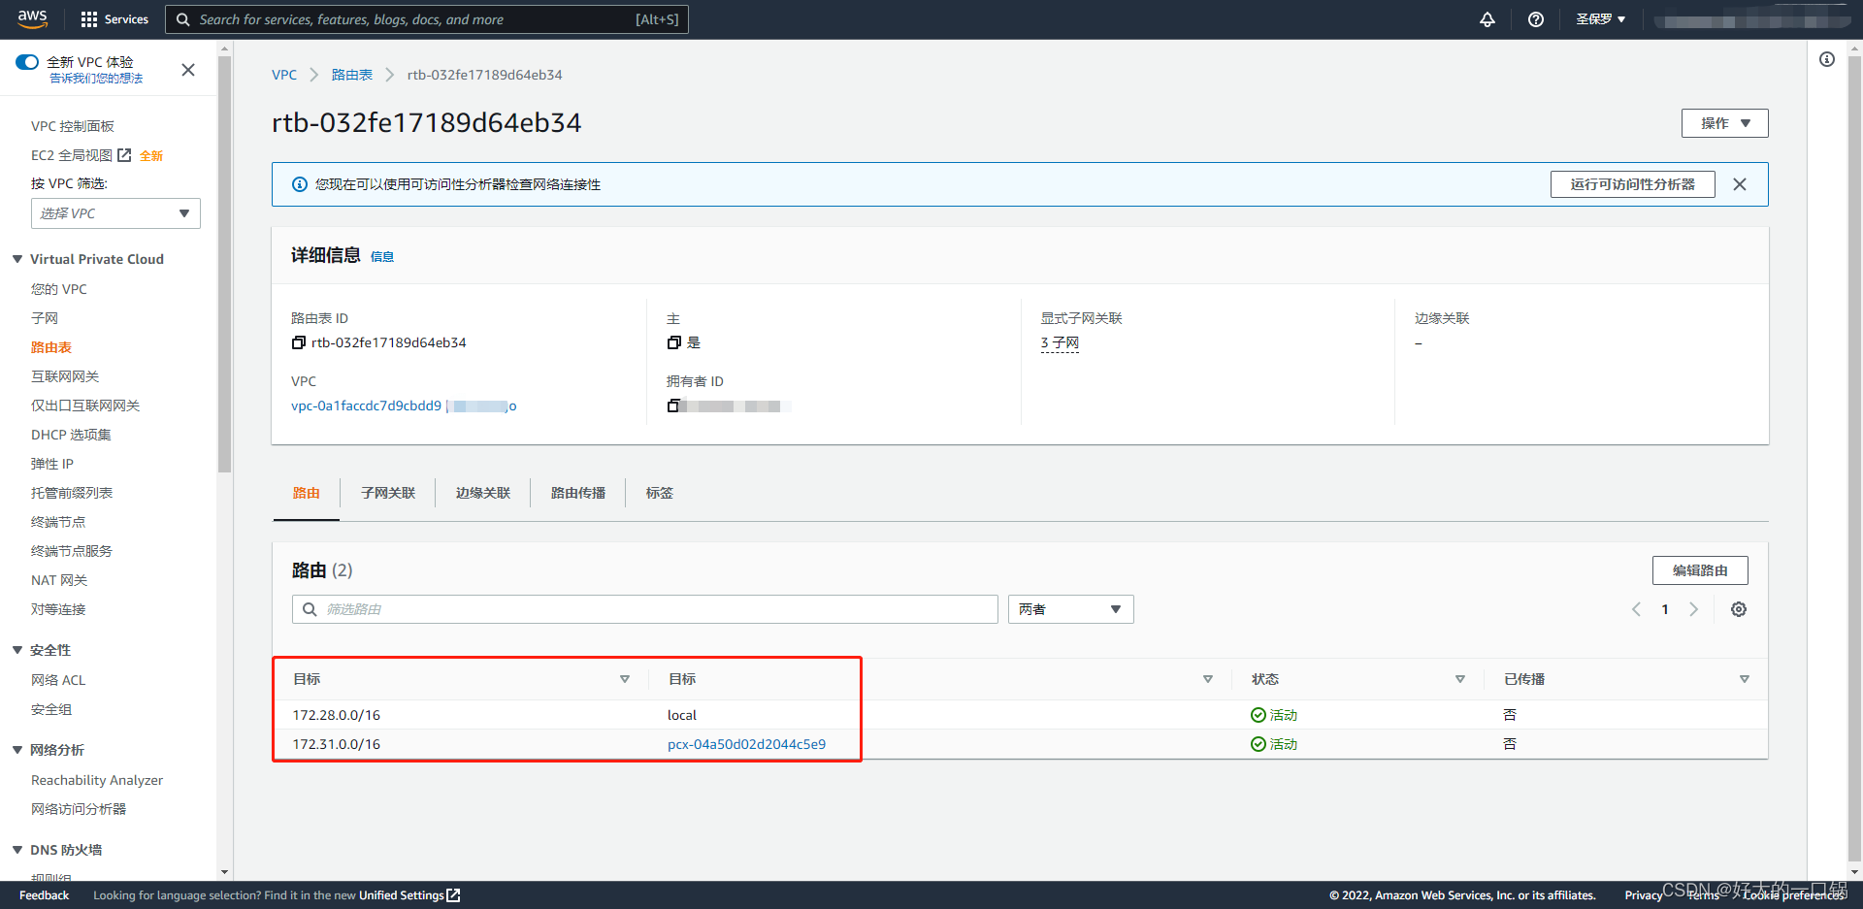Dismiss the reachability analyzer info banner
The height and width of the screenshot is (909, 1863).
tap(1739, 184)
